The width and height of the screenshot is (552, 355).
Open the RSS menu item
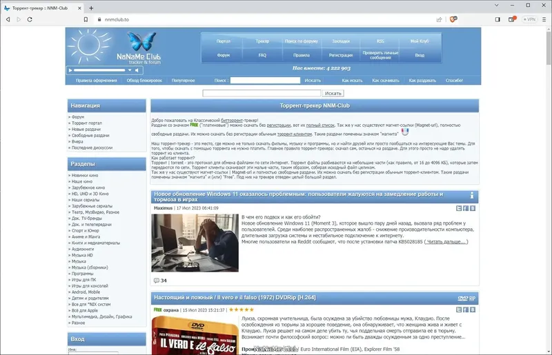(380, 41)
